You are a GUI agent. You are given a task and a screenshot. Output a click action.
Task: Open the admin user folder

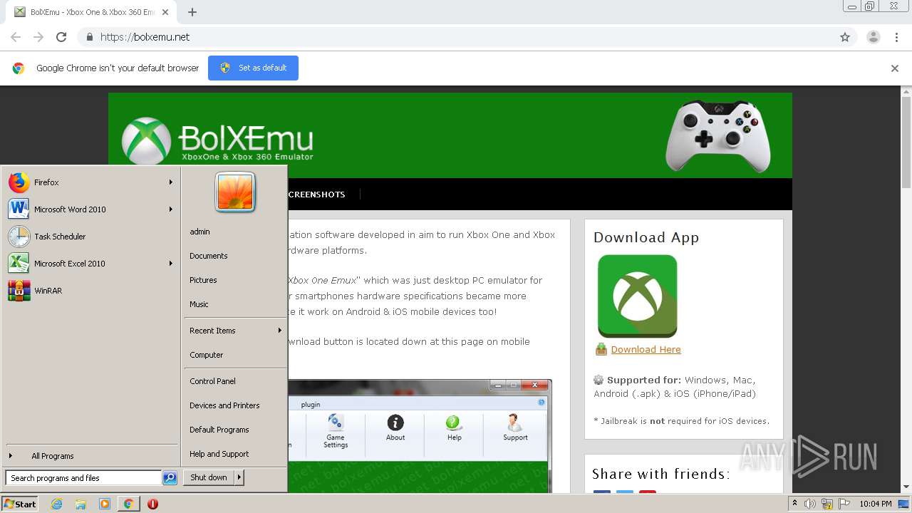199,232
